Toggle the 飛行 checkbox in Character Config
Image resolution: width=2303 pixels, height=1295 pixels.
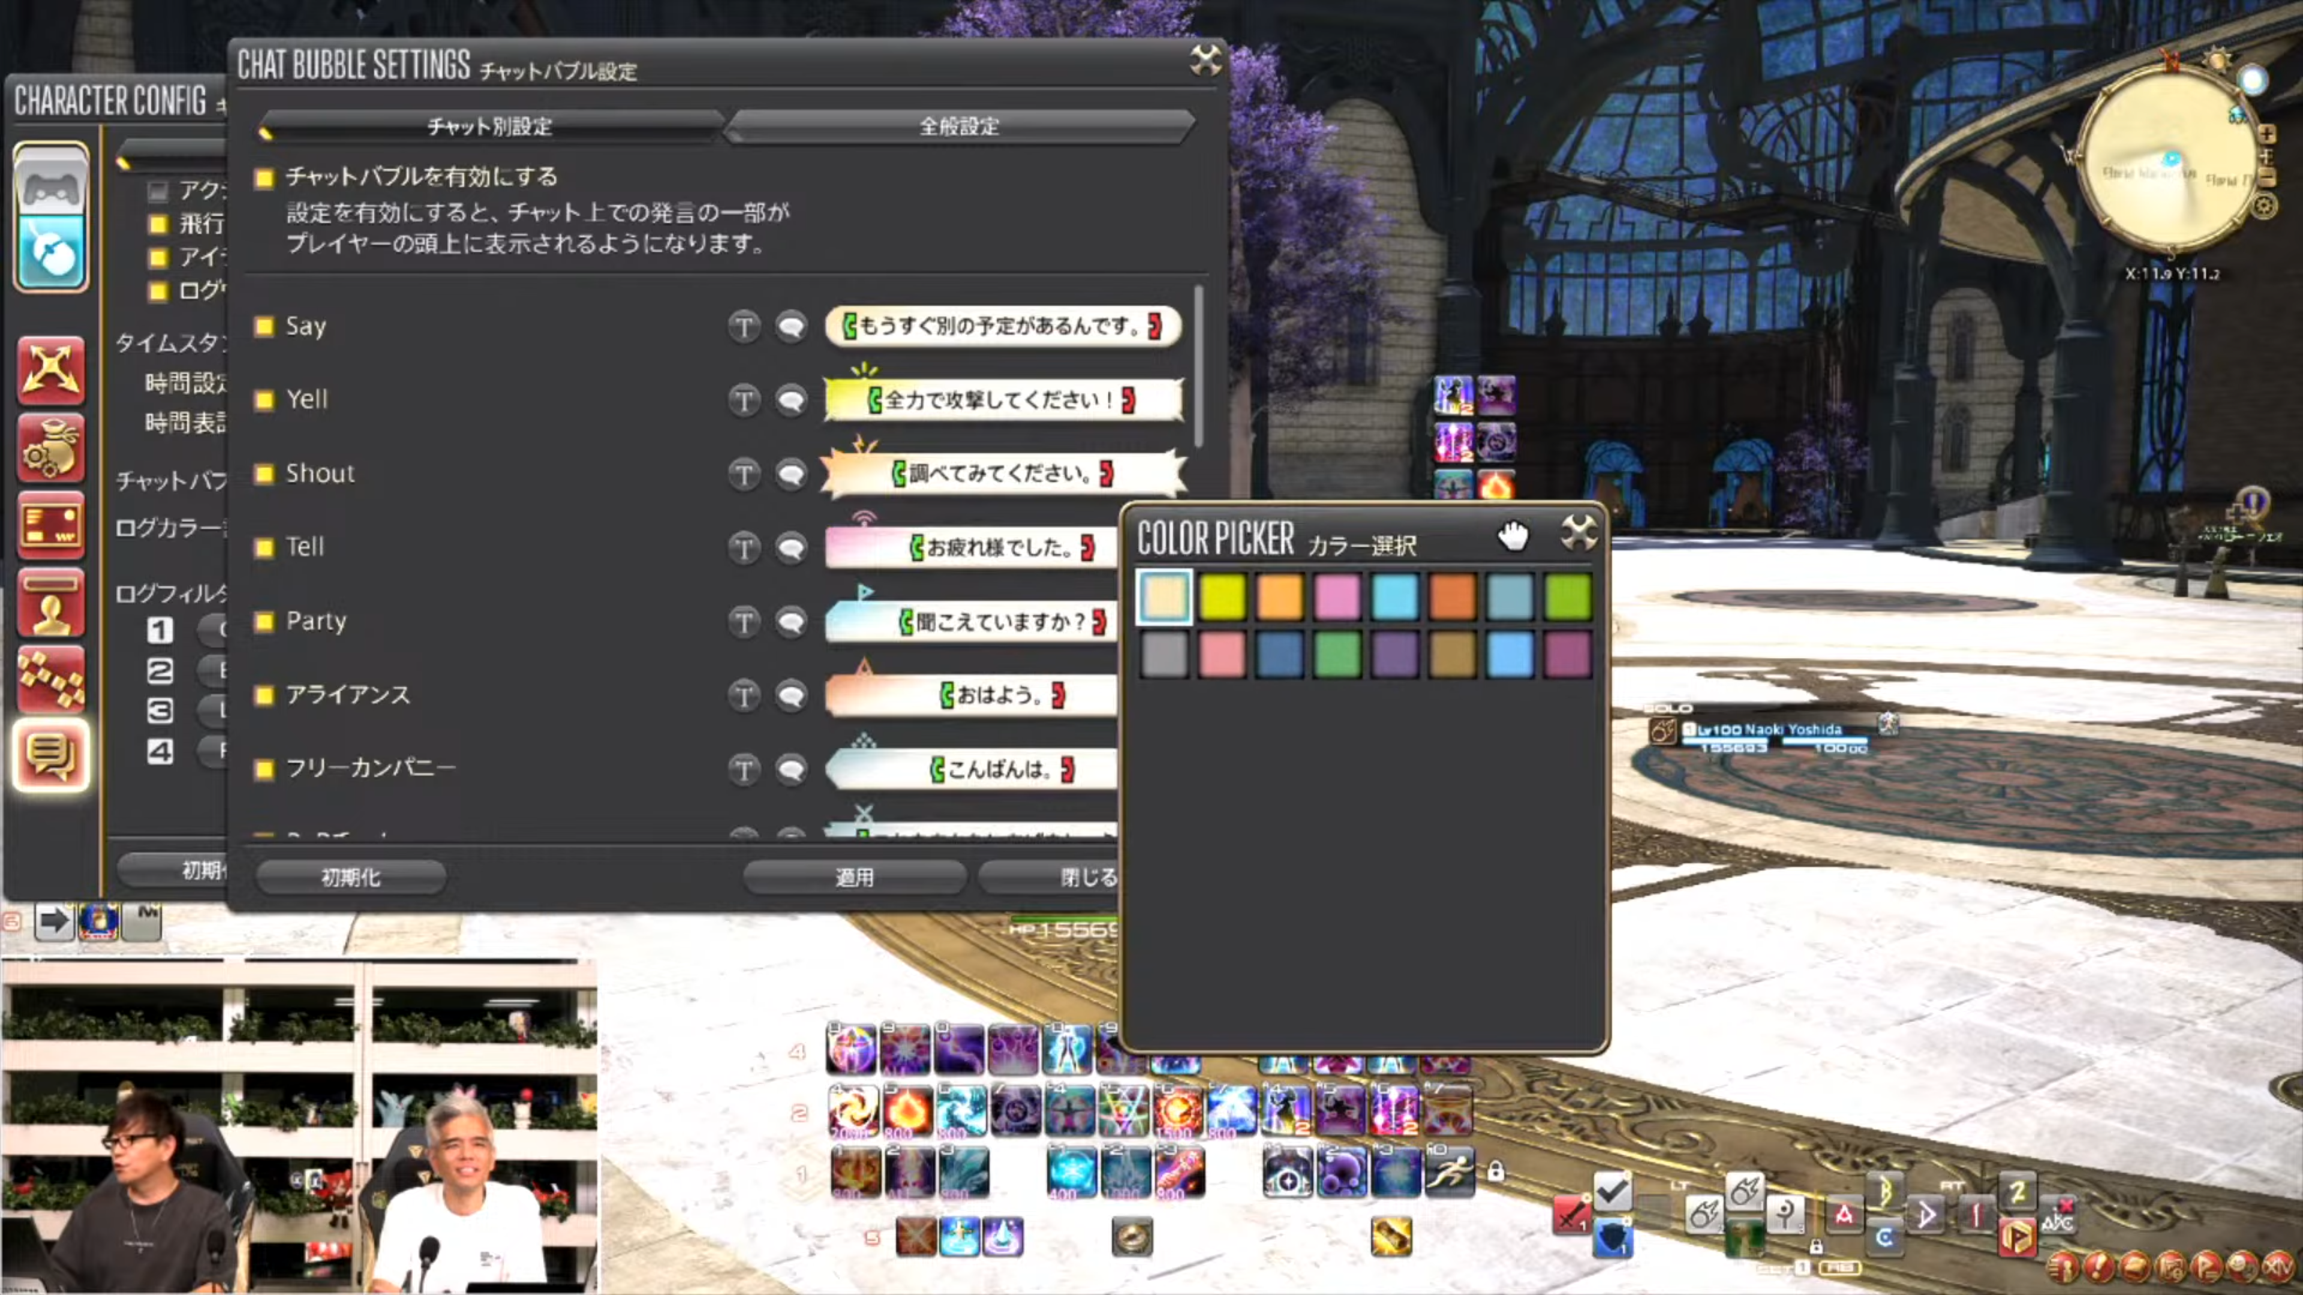coord(158,224)
